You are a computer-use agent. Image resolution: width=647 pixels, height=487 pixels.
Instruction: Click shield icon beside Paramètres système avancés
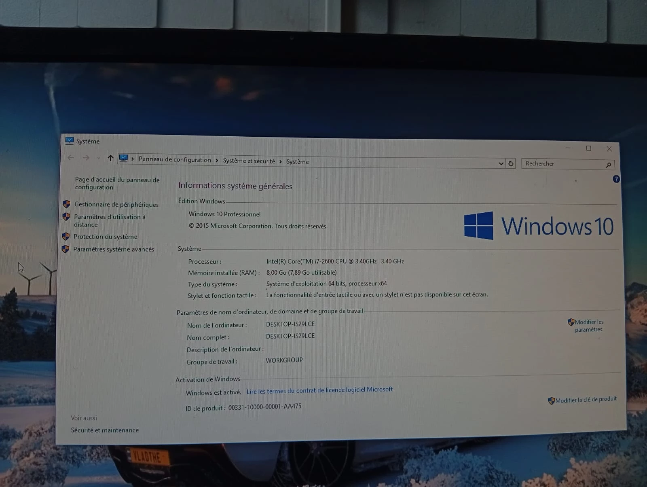(66, 249)
